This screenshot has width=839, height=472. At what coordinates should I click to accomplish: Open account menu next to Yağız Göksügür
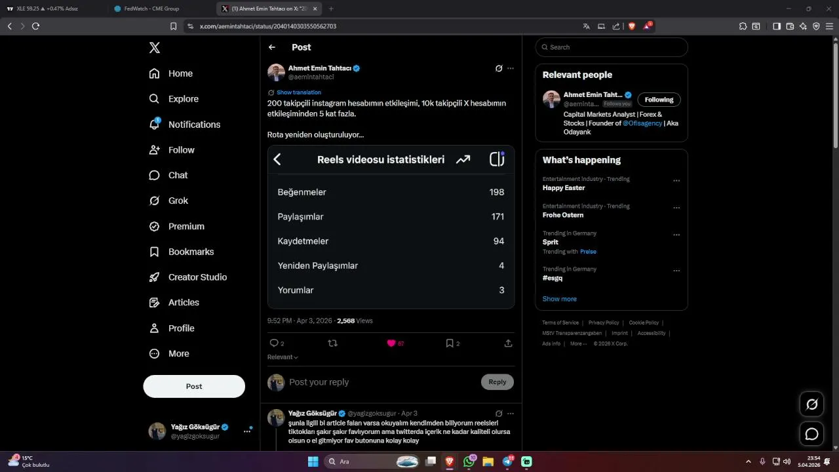(247, 431)
